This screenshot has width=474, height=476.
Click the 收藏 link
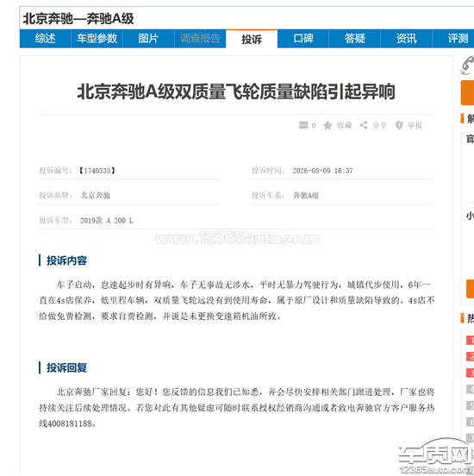click(345, 125)
